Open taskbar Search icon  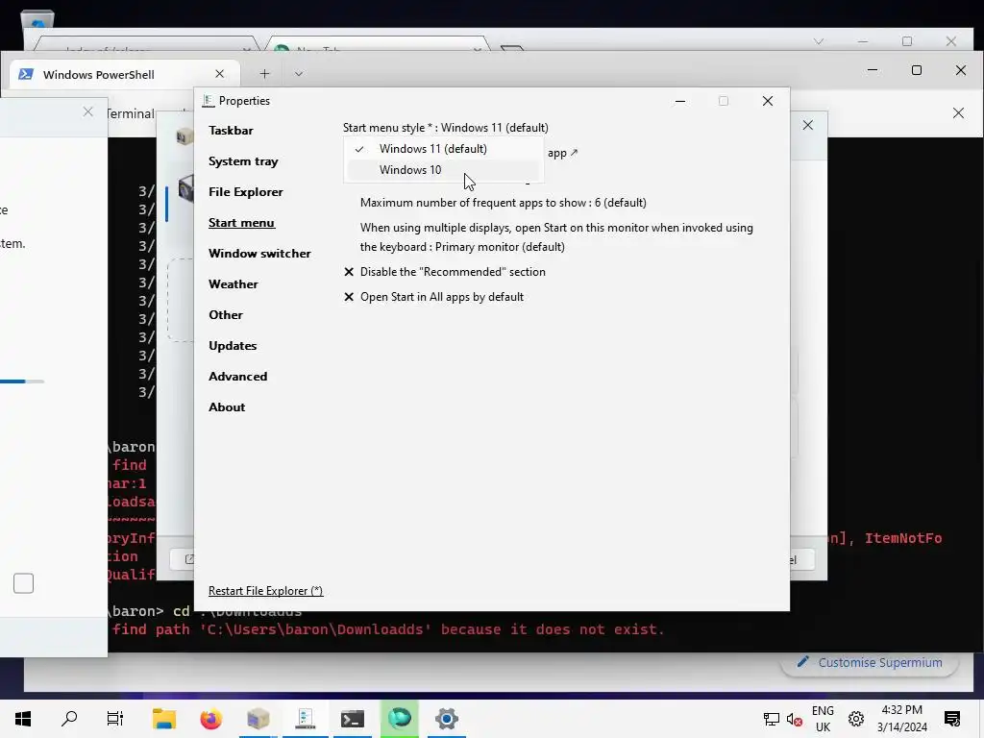pyautogui.click(x=69, y=719)
